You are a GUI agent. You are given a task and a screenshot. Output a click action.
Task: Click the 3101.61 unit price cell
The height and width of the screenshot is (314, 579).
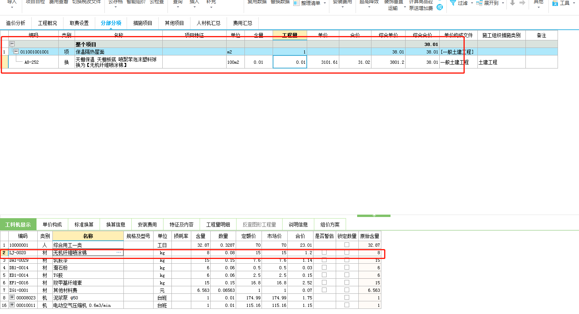323,62
